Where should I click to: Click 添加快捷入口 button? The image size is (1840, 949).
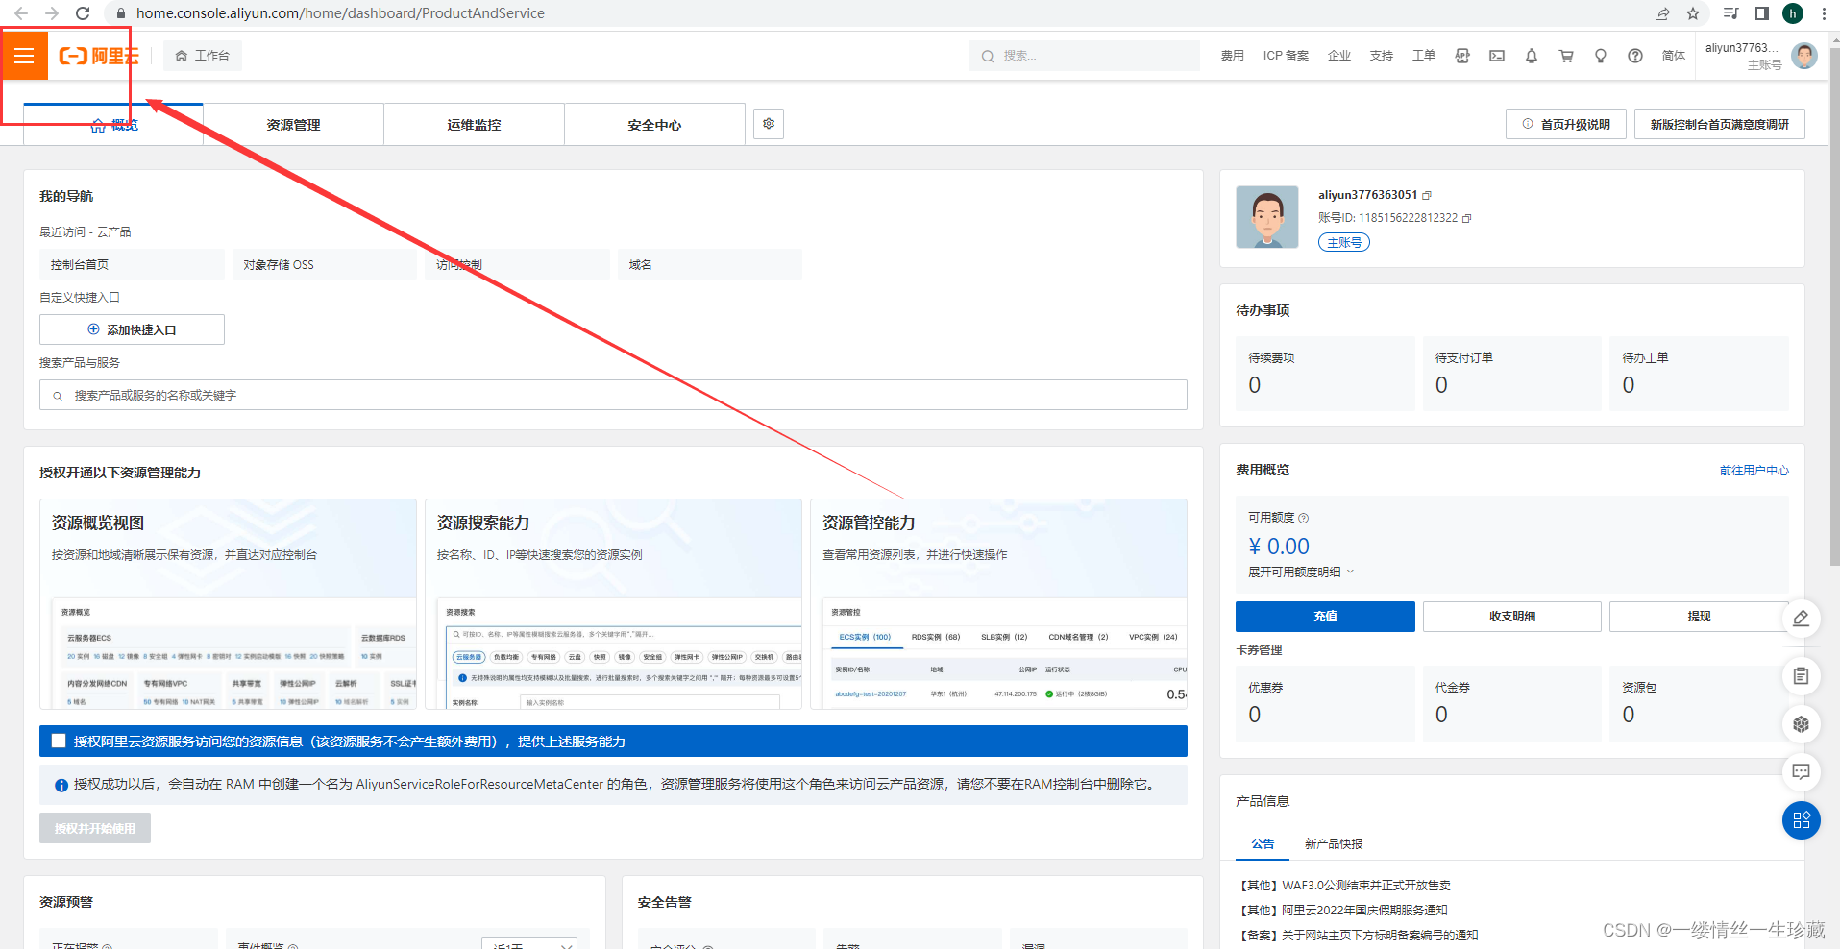pyautogui.click(x=132, y=329)
